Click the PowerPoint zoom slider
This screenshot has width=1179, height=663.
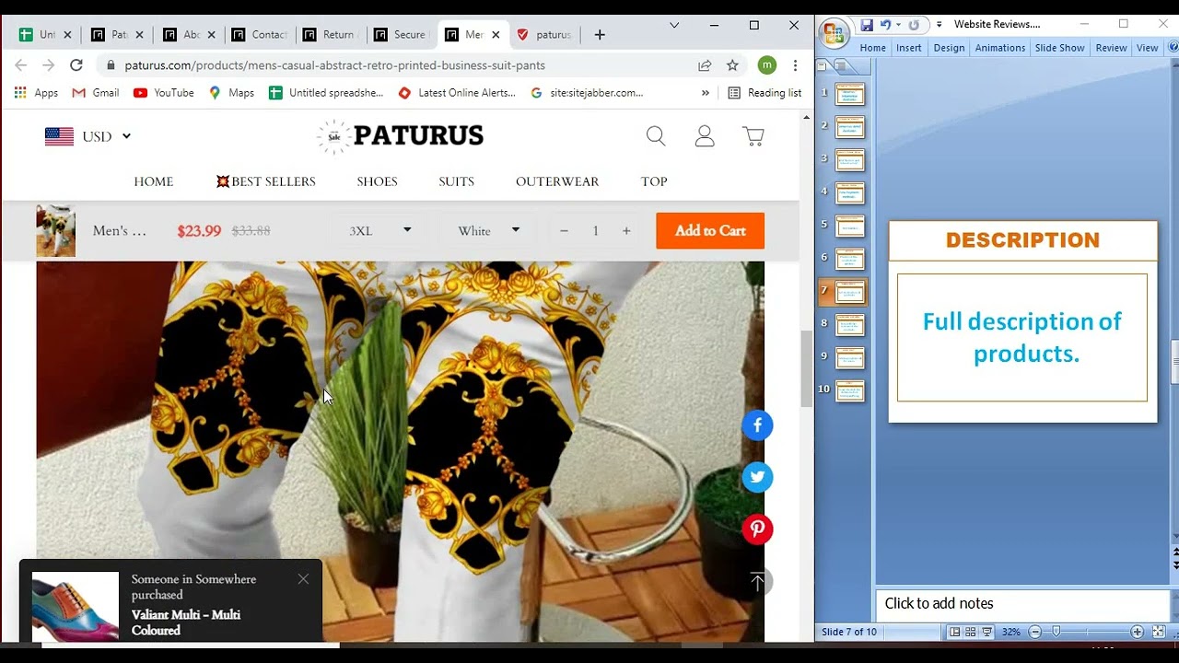point(1056,632)
